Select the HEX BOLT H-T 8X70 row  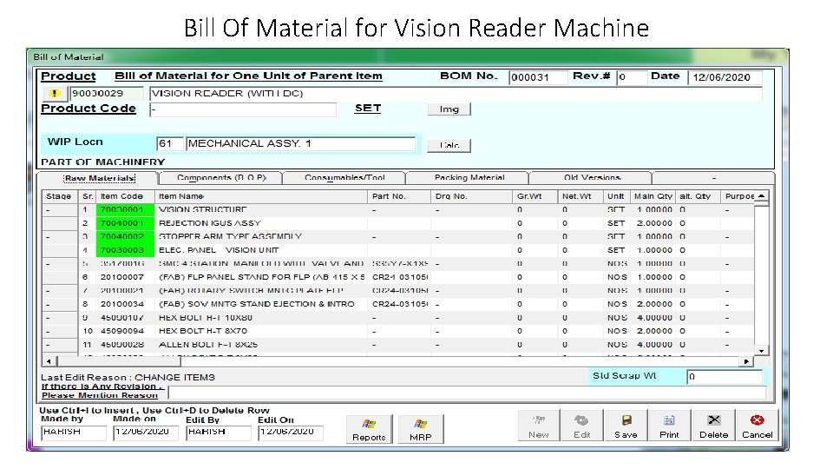coord(398,331)
